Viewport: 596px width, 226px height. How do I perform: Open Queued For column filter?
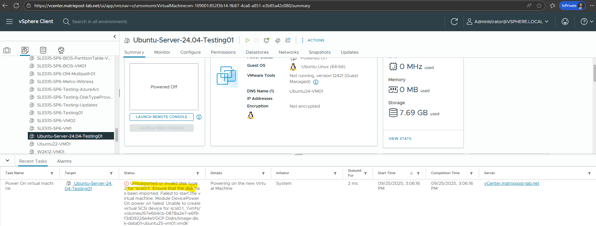(x=365, y=174)
